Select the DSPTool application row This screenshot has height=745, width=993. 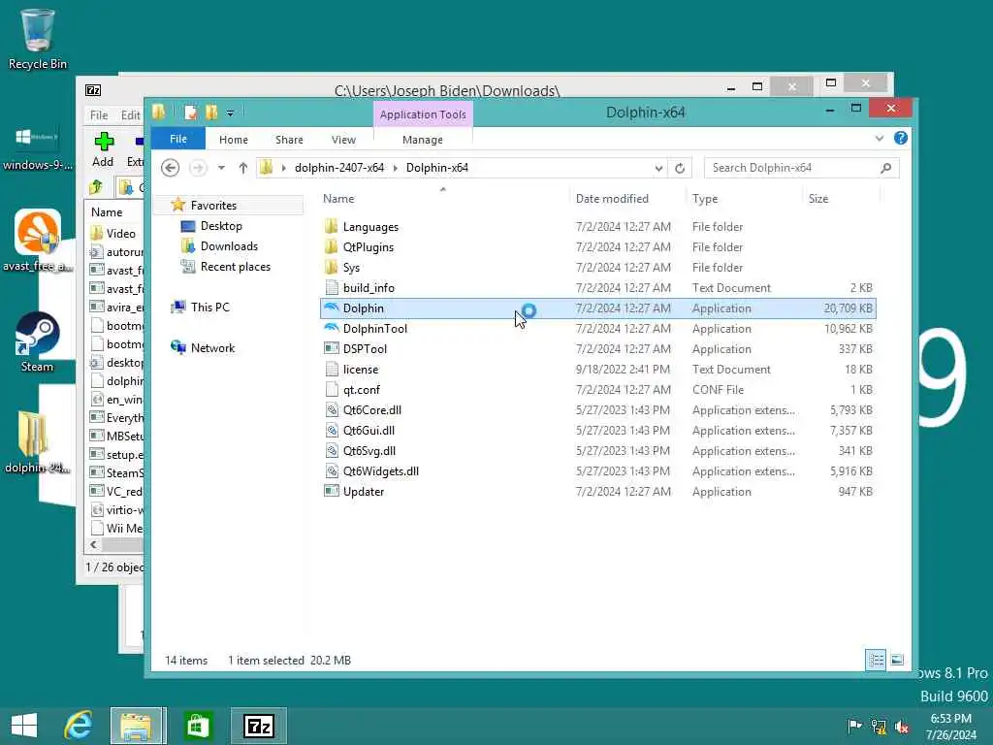click(x=597, y=348)
